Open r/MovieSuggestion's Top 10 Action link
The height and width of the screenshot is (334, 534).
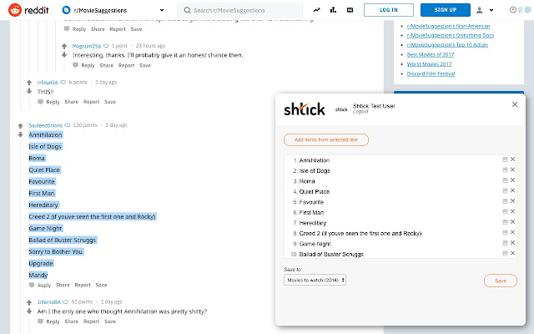pos(447,45)
